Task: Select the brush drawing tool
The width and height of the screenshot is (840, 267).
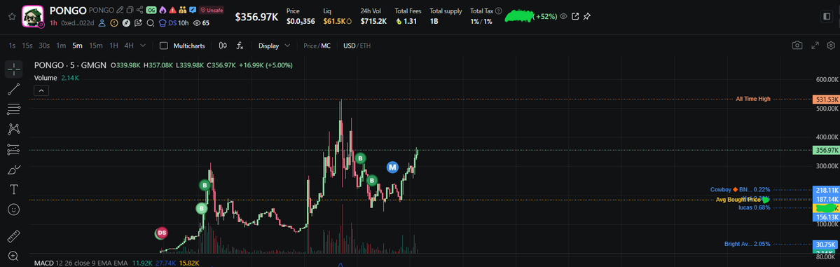Action: (14, 170)
